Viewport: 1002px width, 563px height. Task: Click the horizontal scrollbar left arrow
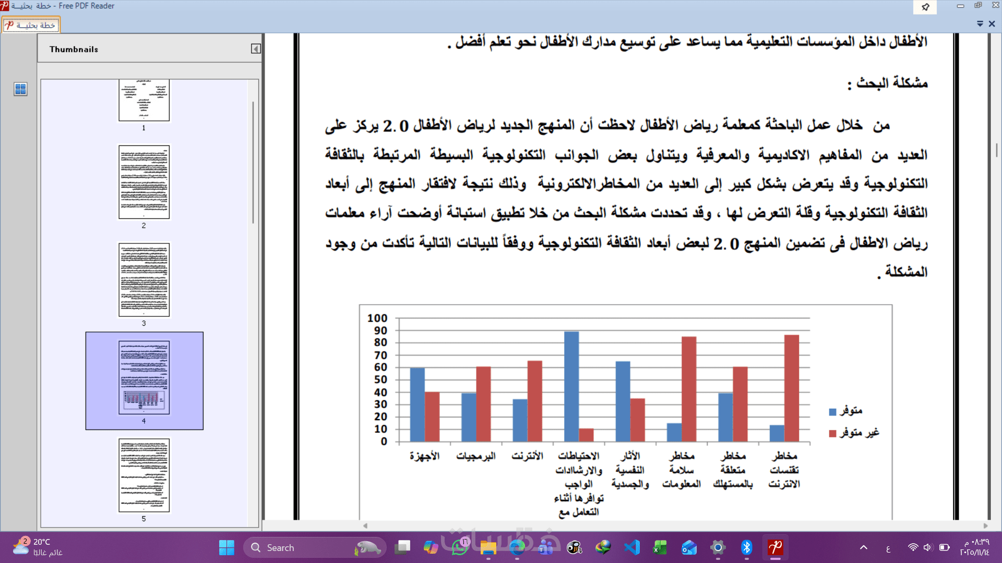click(365, 525)
